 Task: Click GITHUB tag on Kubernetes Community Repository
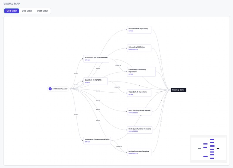[x=131, y=74]
